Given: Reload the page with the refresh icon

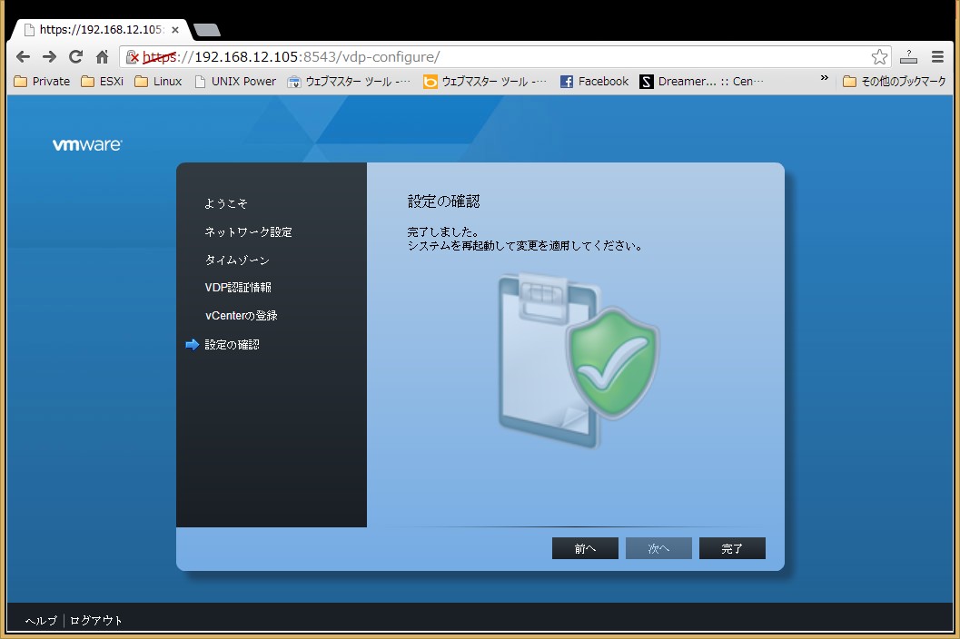Looking at the screenshot, I should click(75, 57).
